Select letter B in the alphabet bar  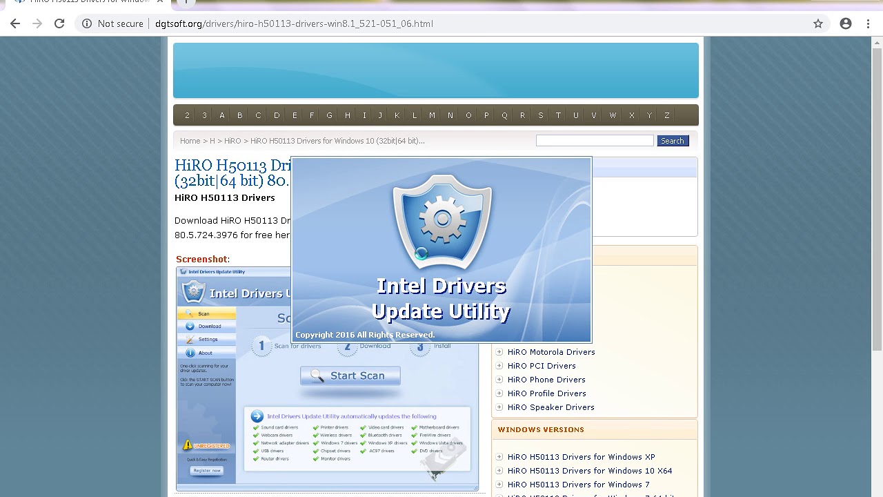click(240, 115)
